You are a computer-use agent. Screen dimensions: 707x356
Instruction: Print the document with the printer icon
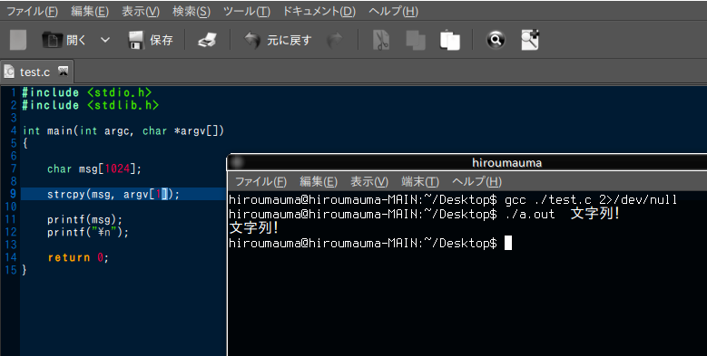(x=208, y=40)
